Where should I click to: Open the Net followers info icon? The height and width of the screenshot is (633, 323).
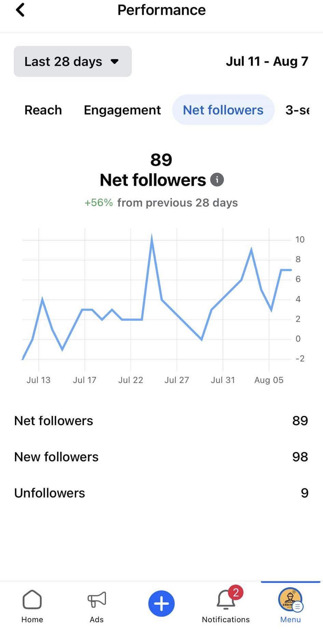(217, 179)
